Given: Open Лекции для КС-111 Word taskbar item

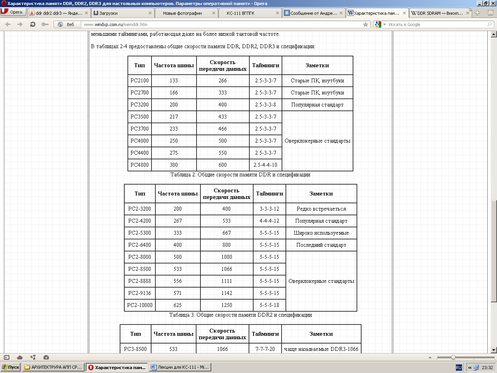Looking at the screenshot, I should coord(180,367).
